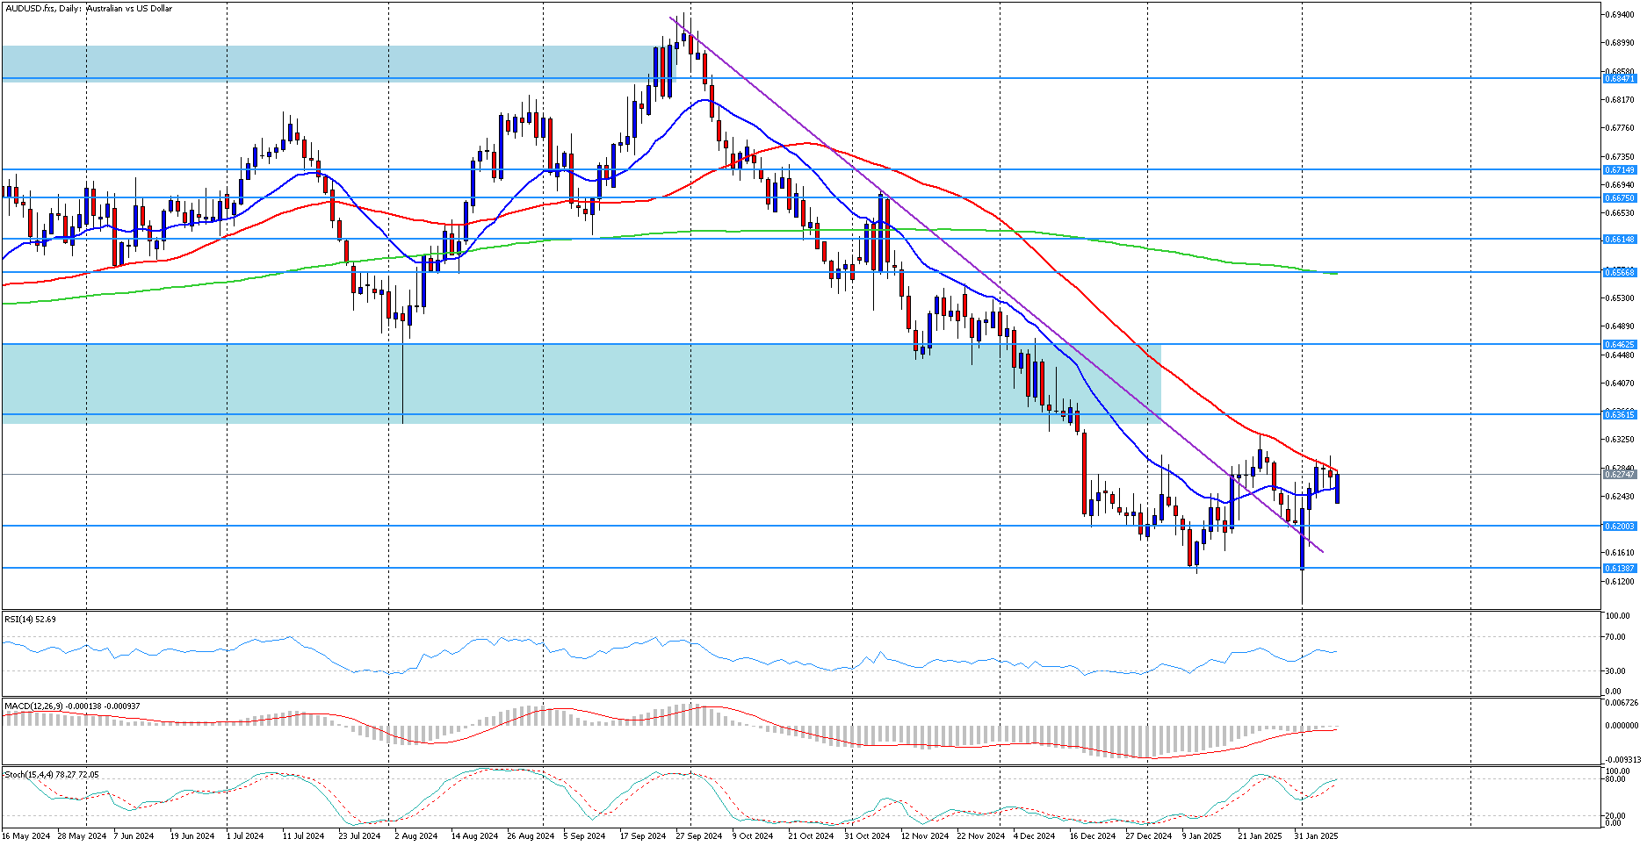Click the 0.66750 price level tag
The image size is (1647, 846).
[x=1620, y=198]
